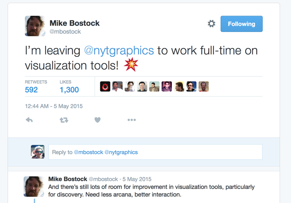The image size is (291, 203).
Task: Open the three-dots more options menu
Action: 132,120
